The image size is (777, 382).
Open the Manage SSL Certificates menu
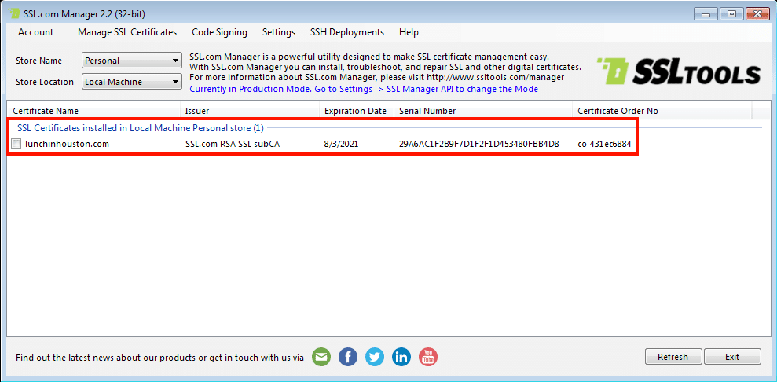point(127,32)
